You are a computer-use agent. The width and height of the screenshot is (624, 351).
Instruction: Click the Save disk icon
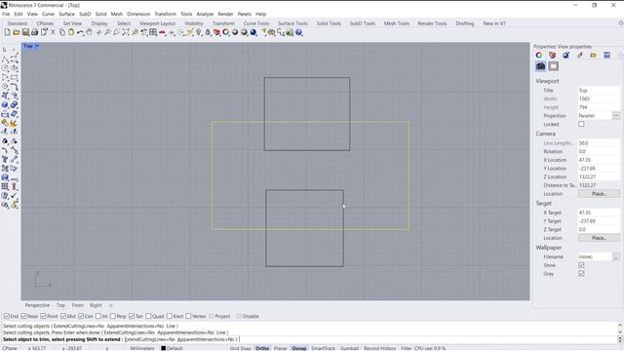(x=25, y=32)
